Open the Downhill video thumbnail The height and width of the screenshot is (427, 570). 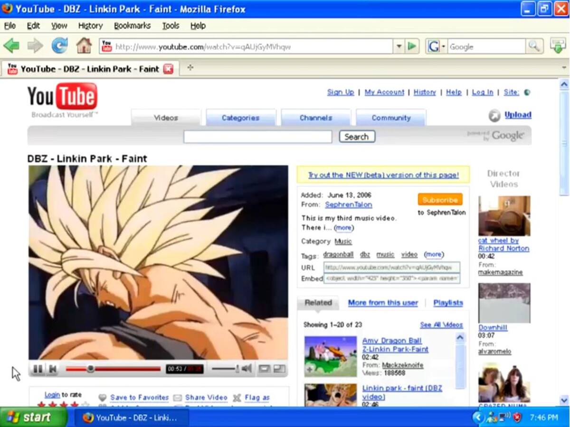pos(504,303)
